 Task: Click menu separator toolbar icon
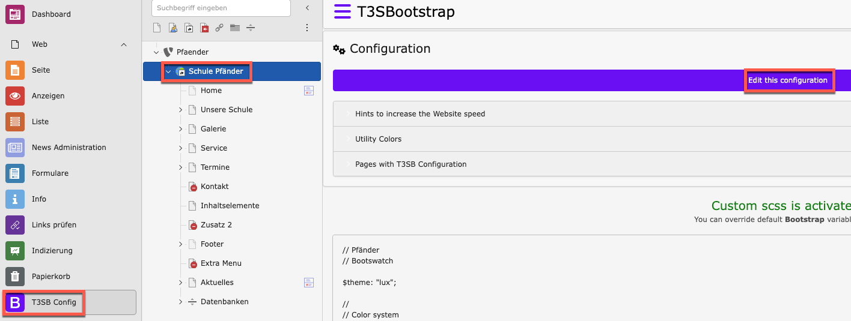pos(251,28)
